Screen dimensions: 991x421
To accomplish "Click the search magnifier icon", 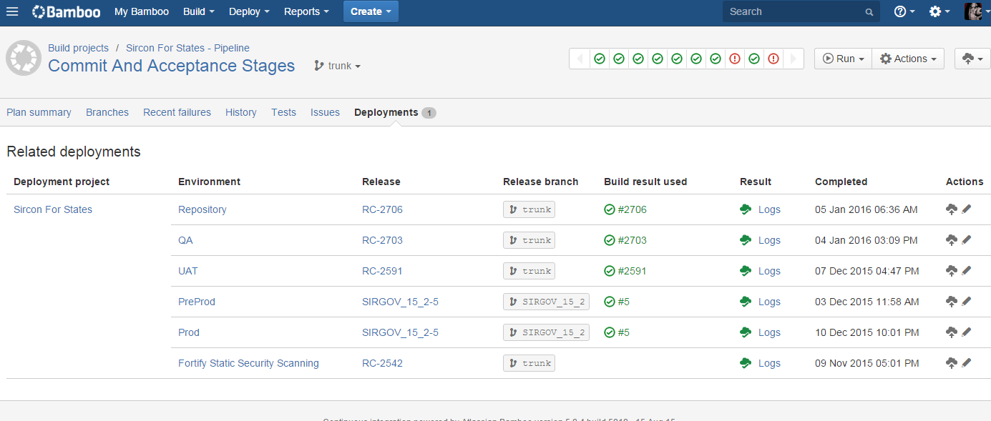I will coord(869,12).
